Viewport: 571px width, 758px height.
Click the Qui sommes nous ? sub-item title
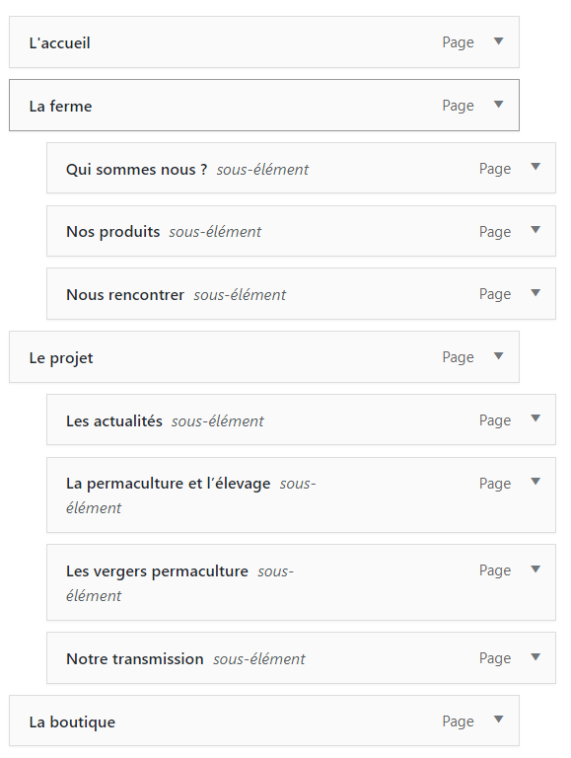(x=137, y=170)
